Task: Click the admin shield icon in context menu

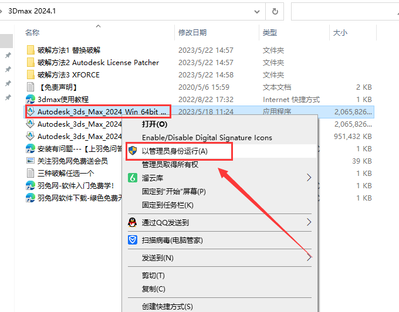Action: (x=133, y=151)
